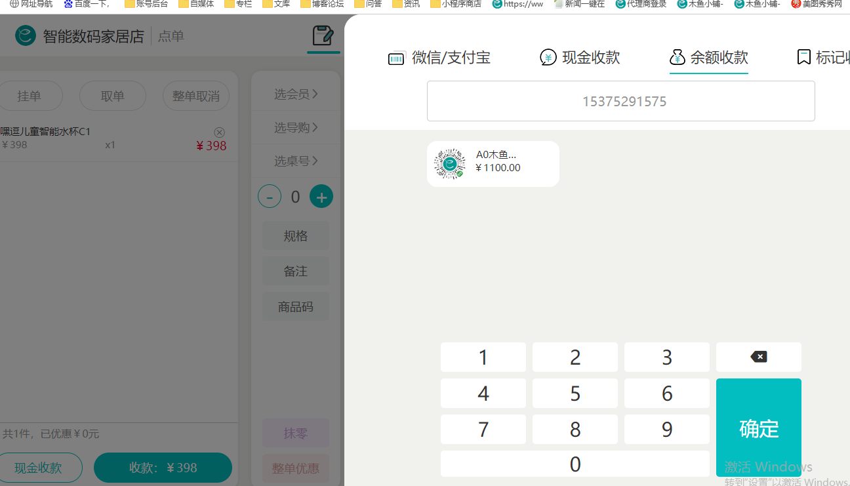Screen dimensions: 850x486
Task: Switch to the 微信/支付宝 payment tab
Action: tap(439, 58)
